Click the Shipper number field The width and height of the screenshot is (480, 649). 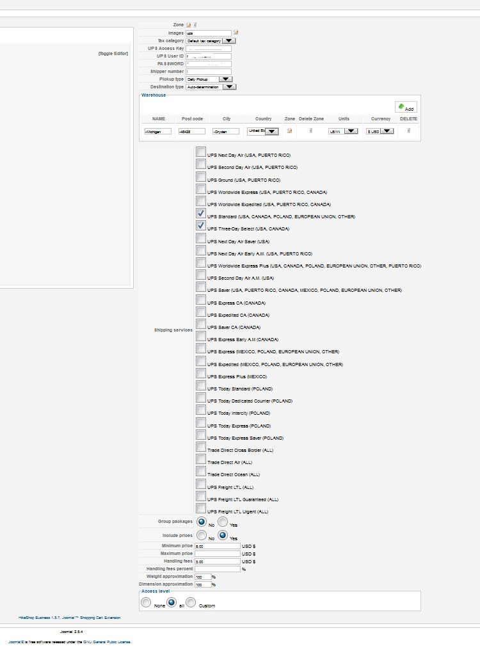tap(209, 72)
